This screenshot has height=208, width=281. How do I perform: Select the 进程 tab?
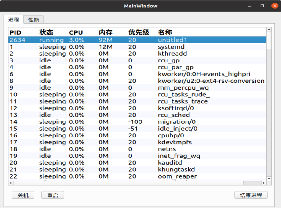14,19
